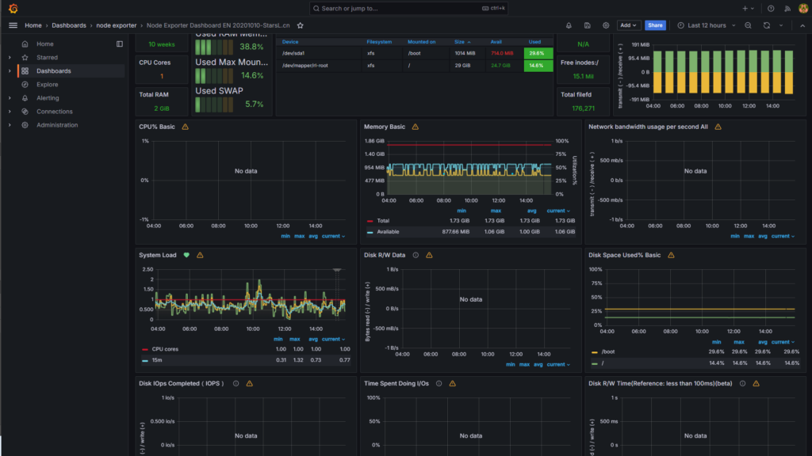Click Home breadcrumb link
This screenshot has width=812, height=456.
(x=33, y=25)
